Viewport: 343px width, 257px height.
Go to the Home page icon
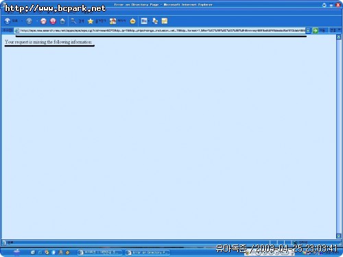pos(62,21)
